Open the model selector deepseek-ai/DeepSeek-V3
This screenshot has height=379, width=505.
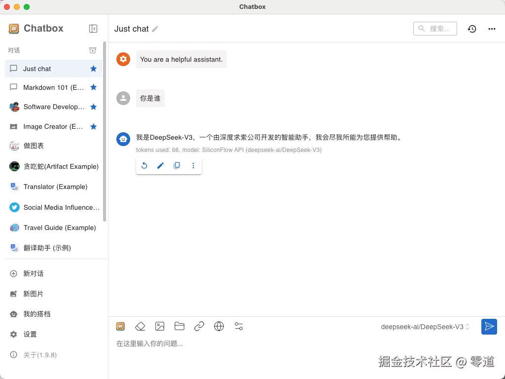[425, 327]
